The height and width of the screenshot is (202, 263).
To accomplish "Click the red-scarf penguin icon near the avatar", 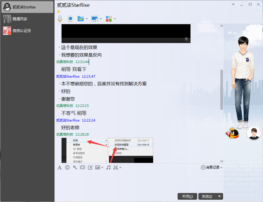I will click(233, 133).
